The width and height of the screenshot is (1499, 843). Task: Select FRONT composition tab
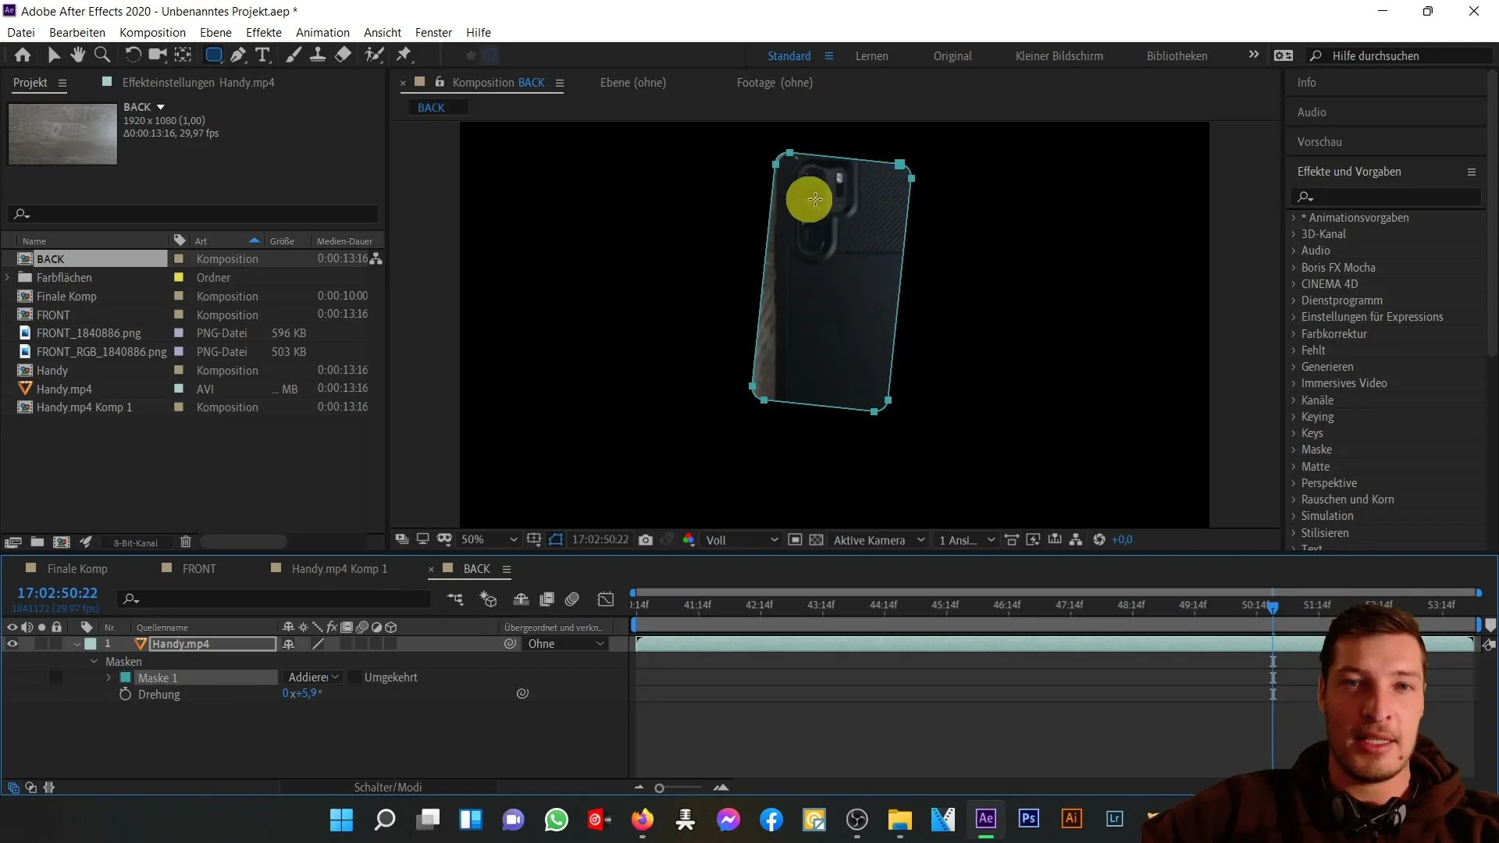tap(198, 568)
